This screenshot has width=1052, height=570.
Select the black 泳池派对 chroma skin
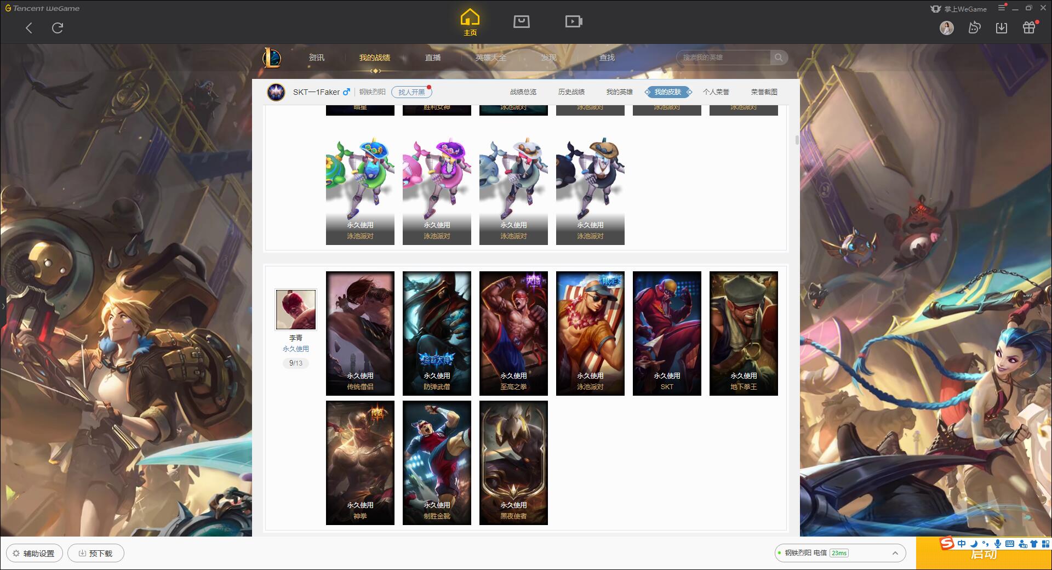point(590,190)
